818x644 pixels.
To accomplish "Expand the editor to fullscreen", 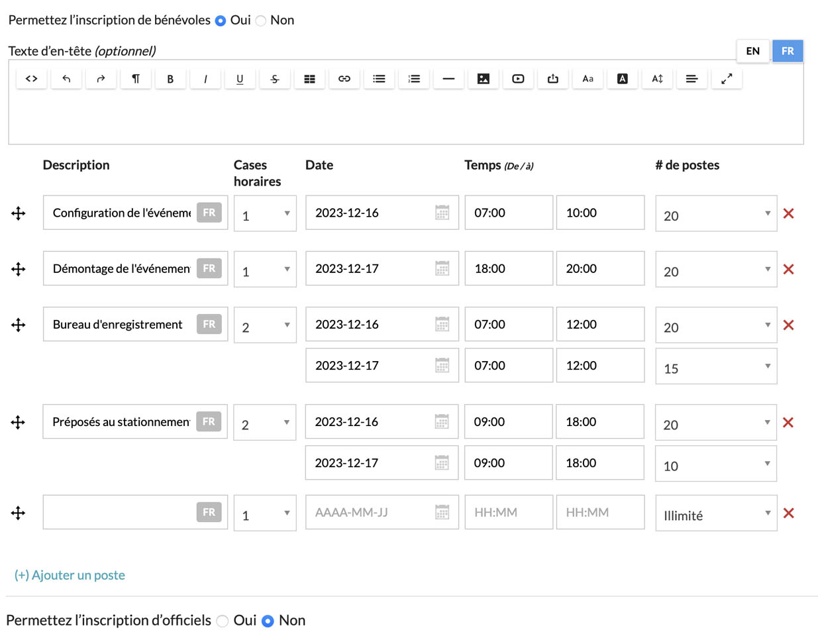I will 727,79.
